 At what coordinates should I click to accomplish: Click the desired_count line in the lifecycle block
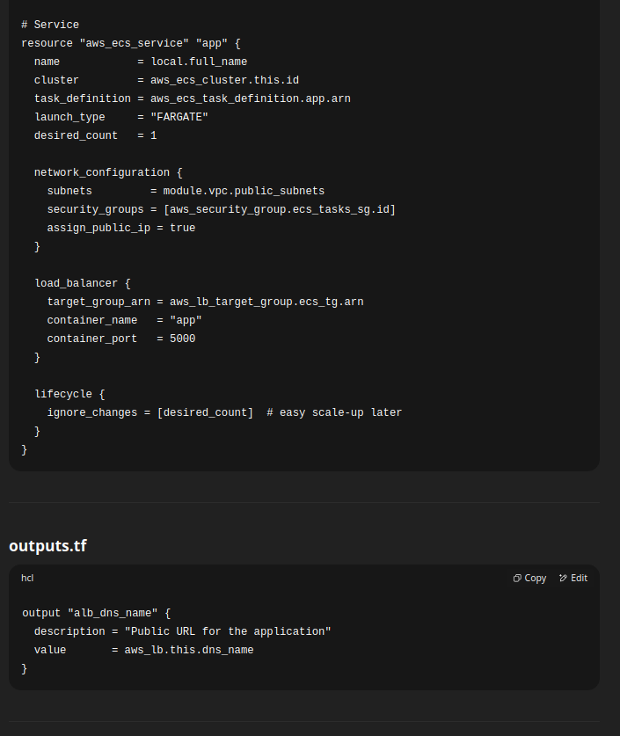[x=205, y=412]
